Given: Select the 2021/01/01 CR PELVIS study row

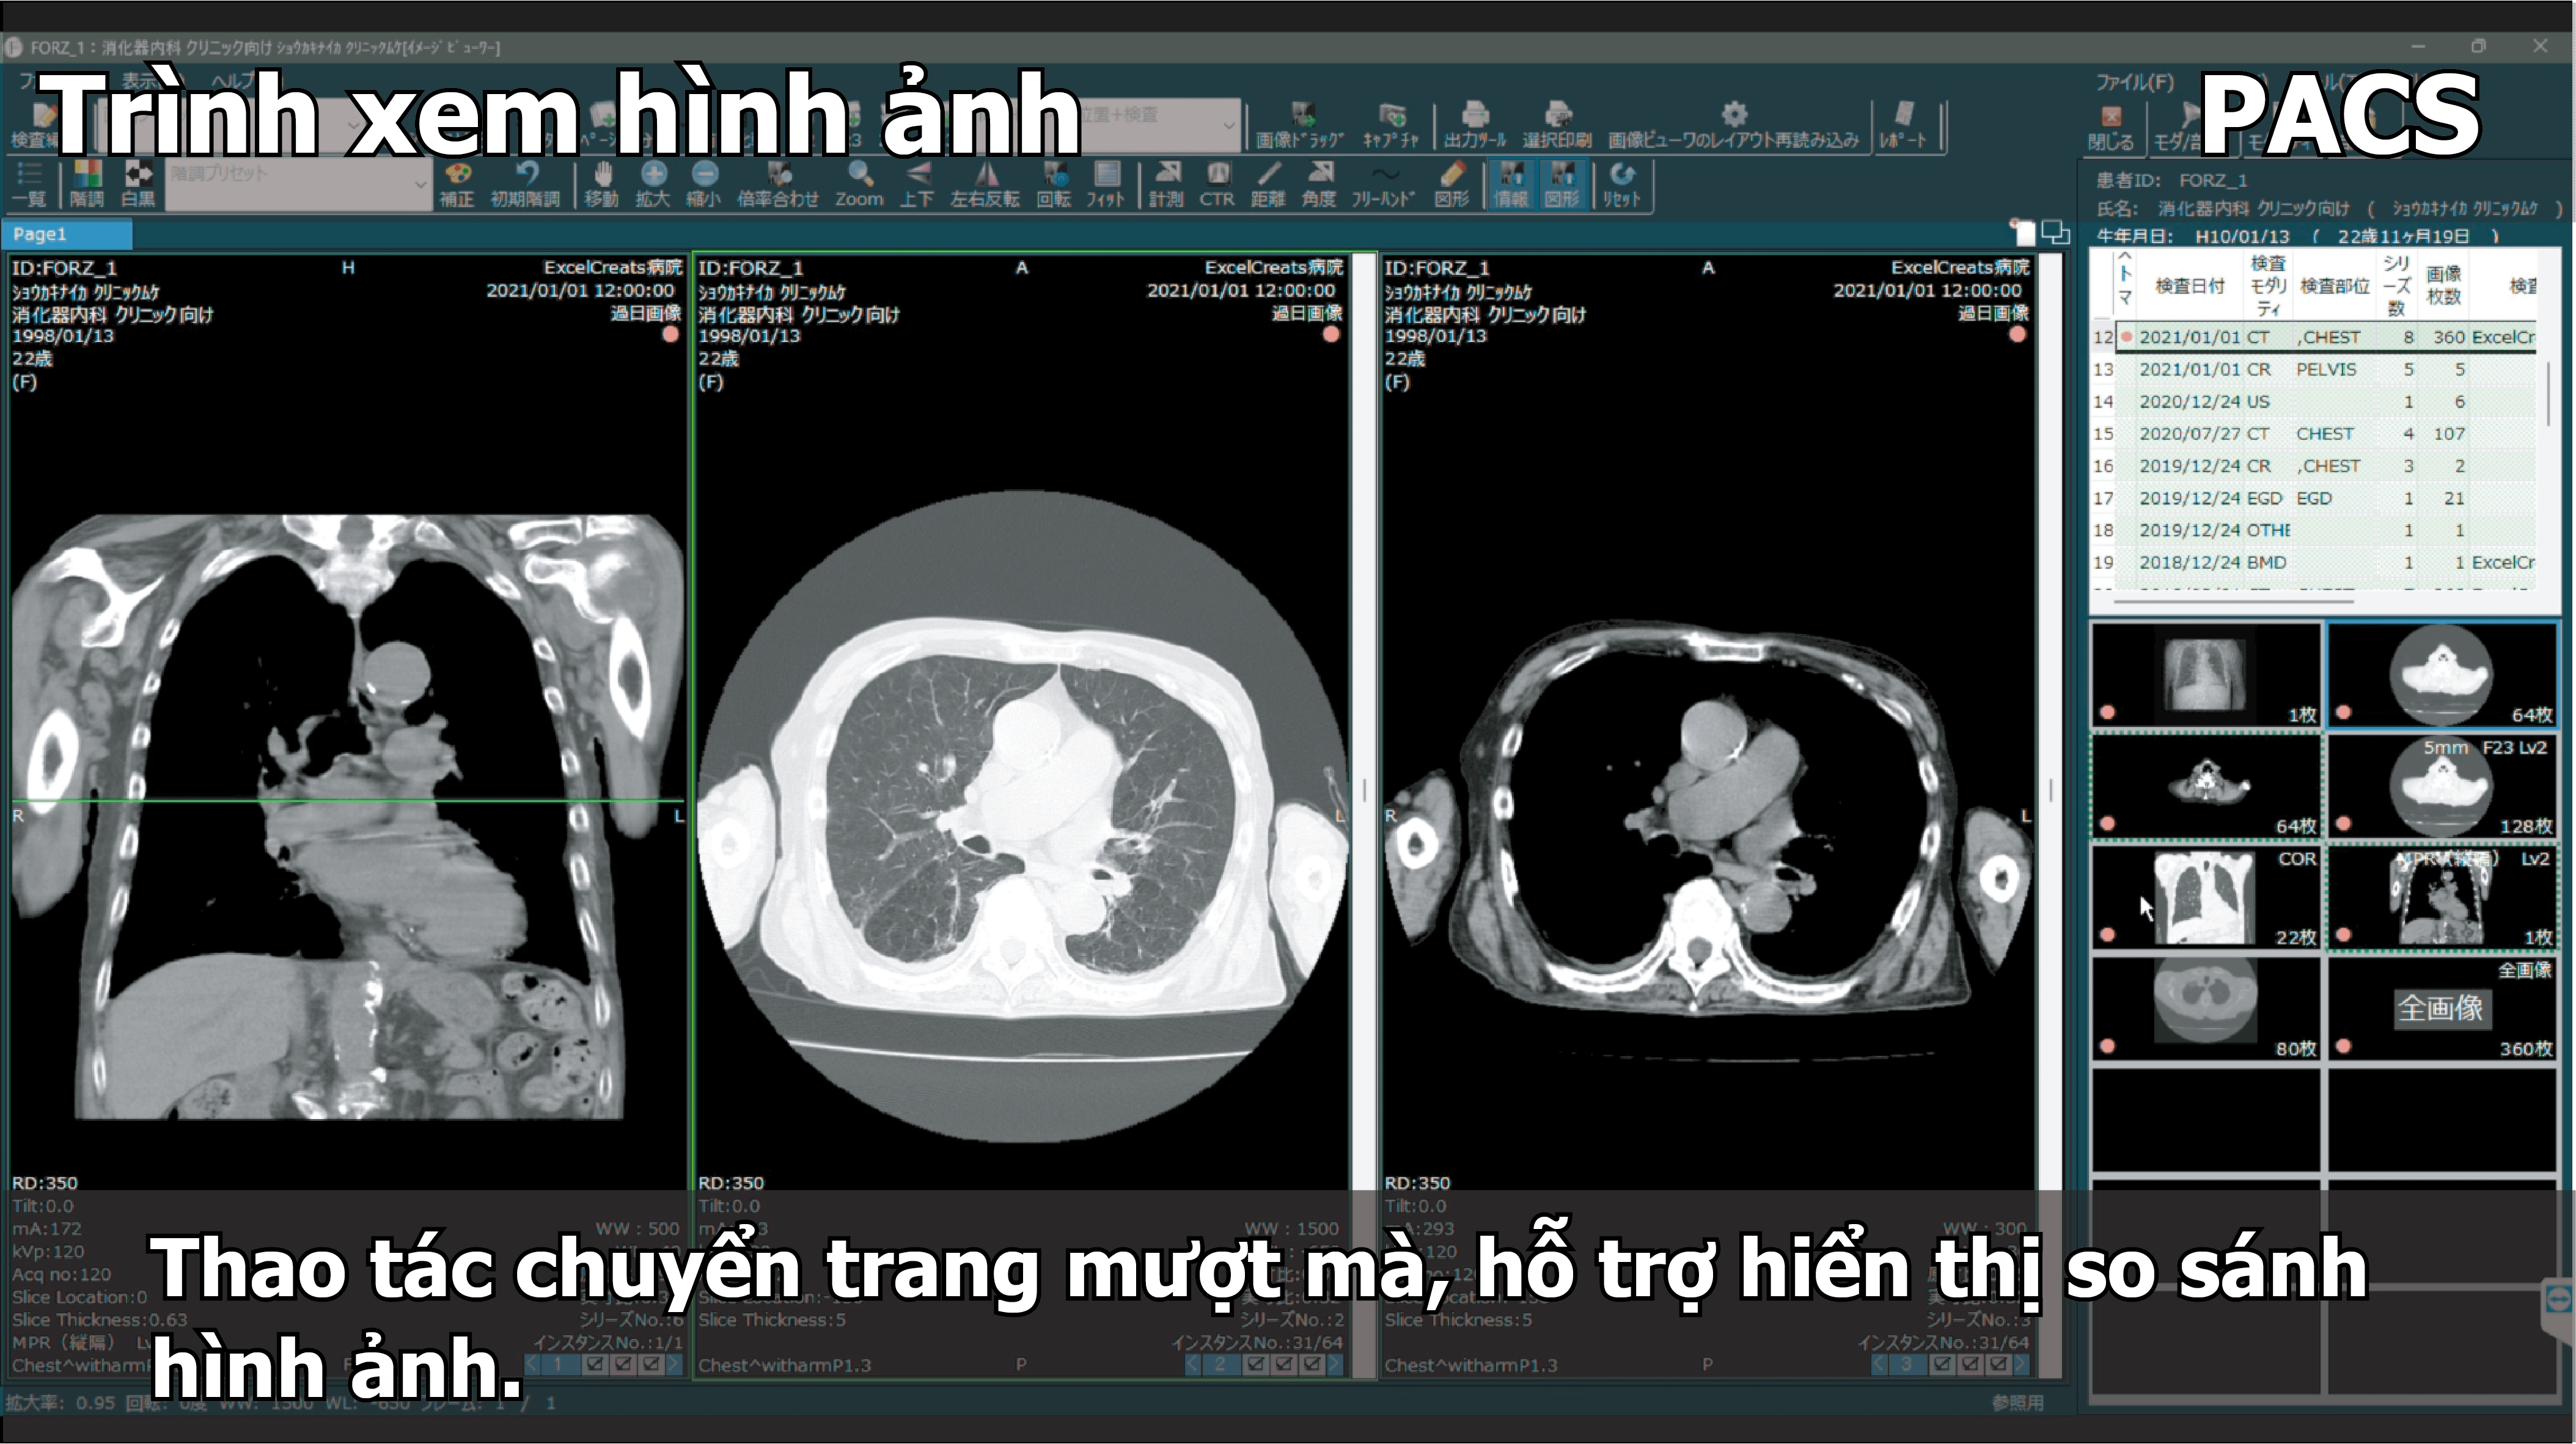Looking at the screenshot, I should point(2314,370).
